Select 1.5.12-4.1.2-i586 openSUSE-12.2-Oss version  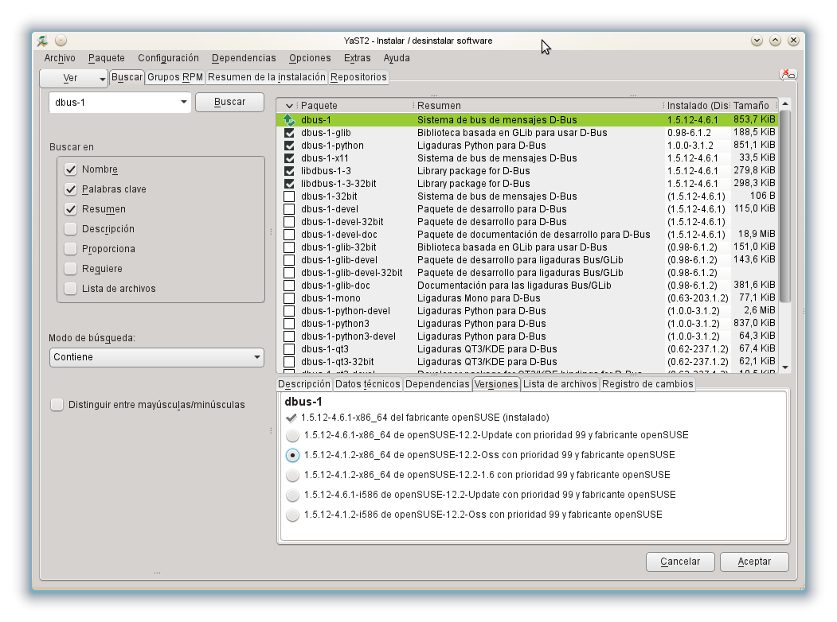pyautogui.click(x=292, y=515)
